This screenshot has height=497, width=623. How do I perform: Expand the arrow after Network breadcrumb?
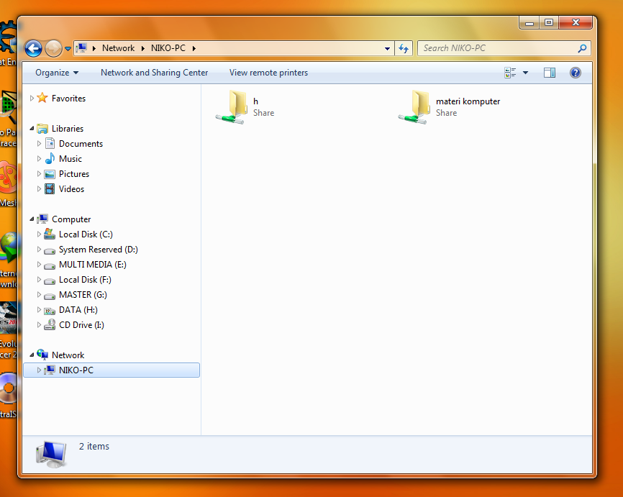(142, 48)
